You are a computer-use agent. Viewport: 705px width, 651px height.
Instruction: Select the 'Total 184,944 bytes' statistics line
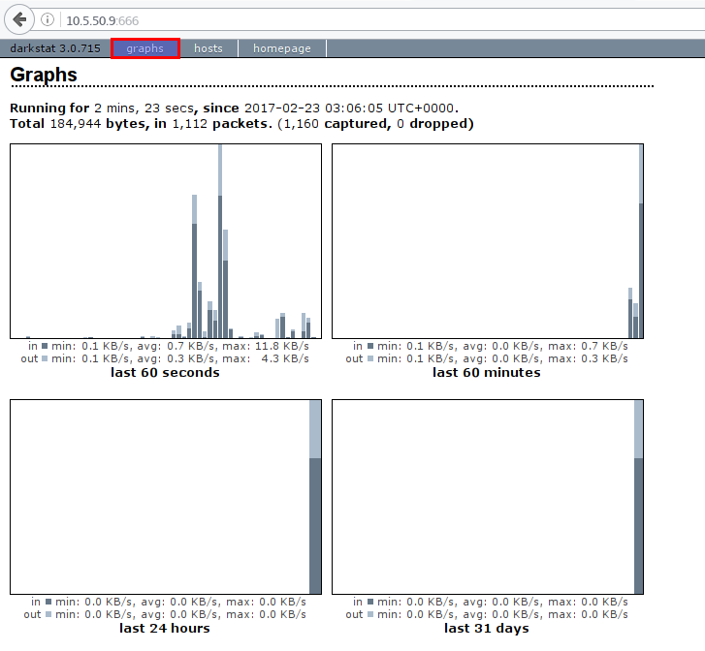[x=241, y=124]
